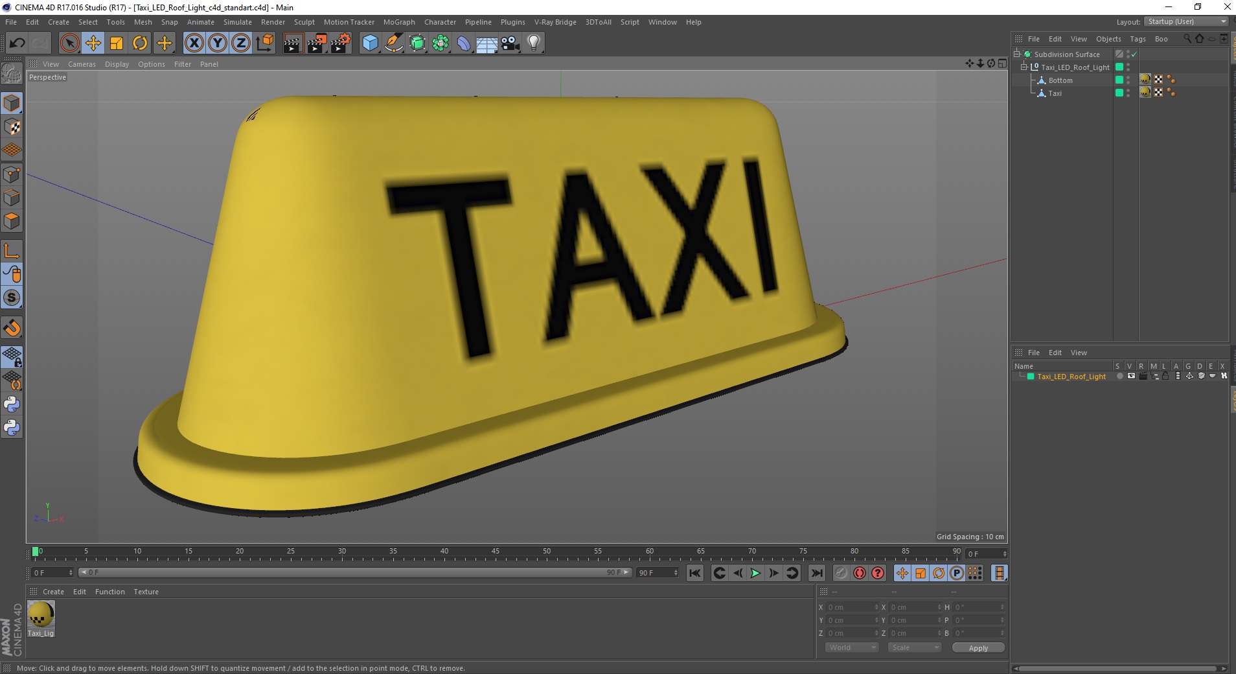Toggle Locked Workplane

coord(12,356)
